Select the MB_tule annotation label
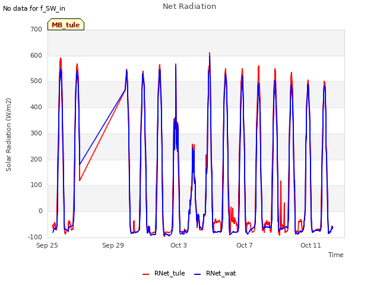Image resolution: width=380 pixels, height=285 pixels. pyautogui.click(x=66, y=24)
